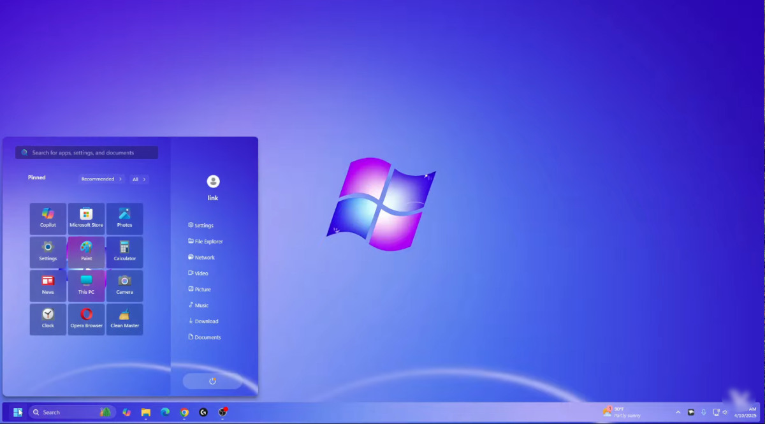Open Music folder from Start side list
Image resolution: width=765 pixels, height=424 pixels.
[x=198, y=305]
